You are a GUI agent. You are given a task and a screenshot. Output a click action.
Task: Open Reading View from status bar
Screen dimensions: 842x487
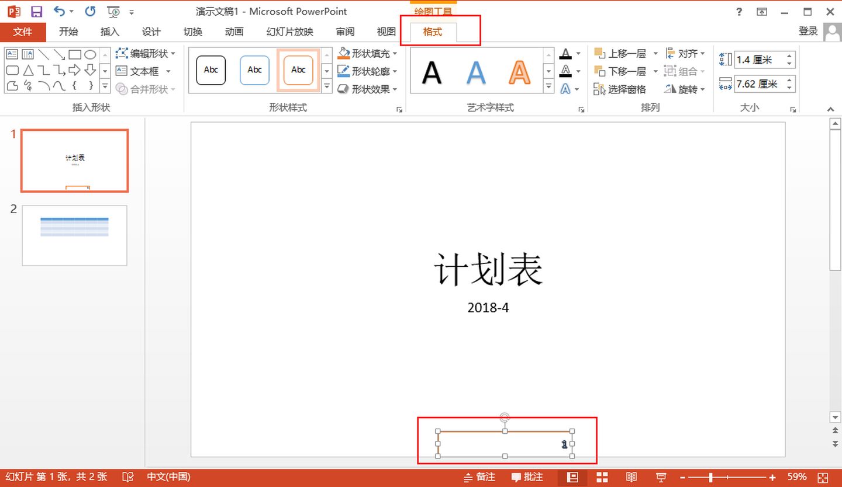tap(631, 477)
